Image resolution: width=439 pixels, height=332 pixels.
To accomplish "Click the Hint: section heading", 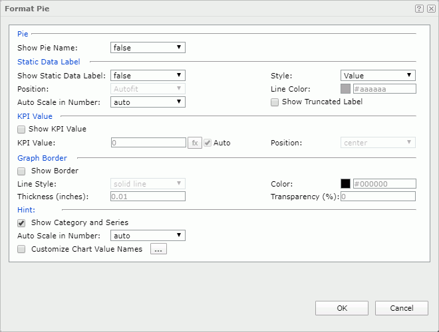I will (x=27, y=210).
